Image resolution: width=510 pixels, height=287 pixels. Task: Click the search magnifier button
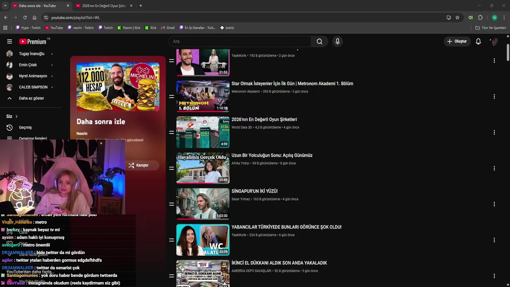[319, 41]
